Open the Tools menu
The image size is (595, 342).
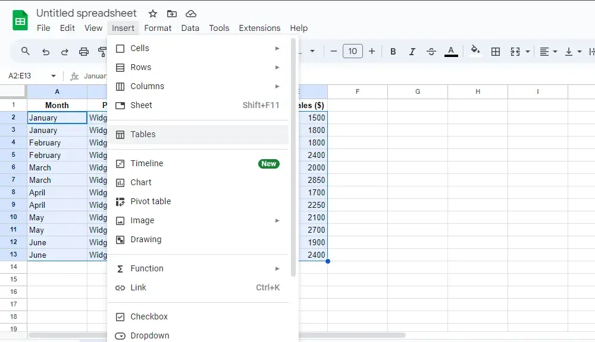tap(219, 28)
